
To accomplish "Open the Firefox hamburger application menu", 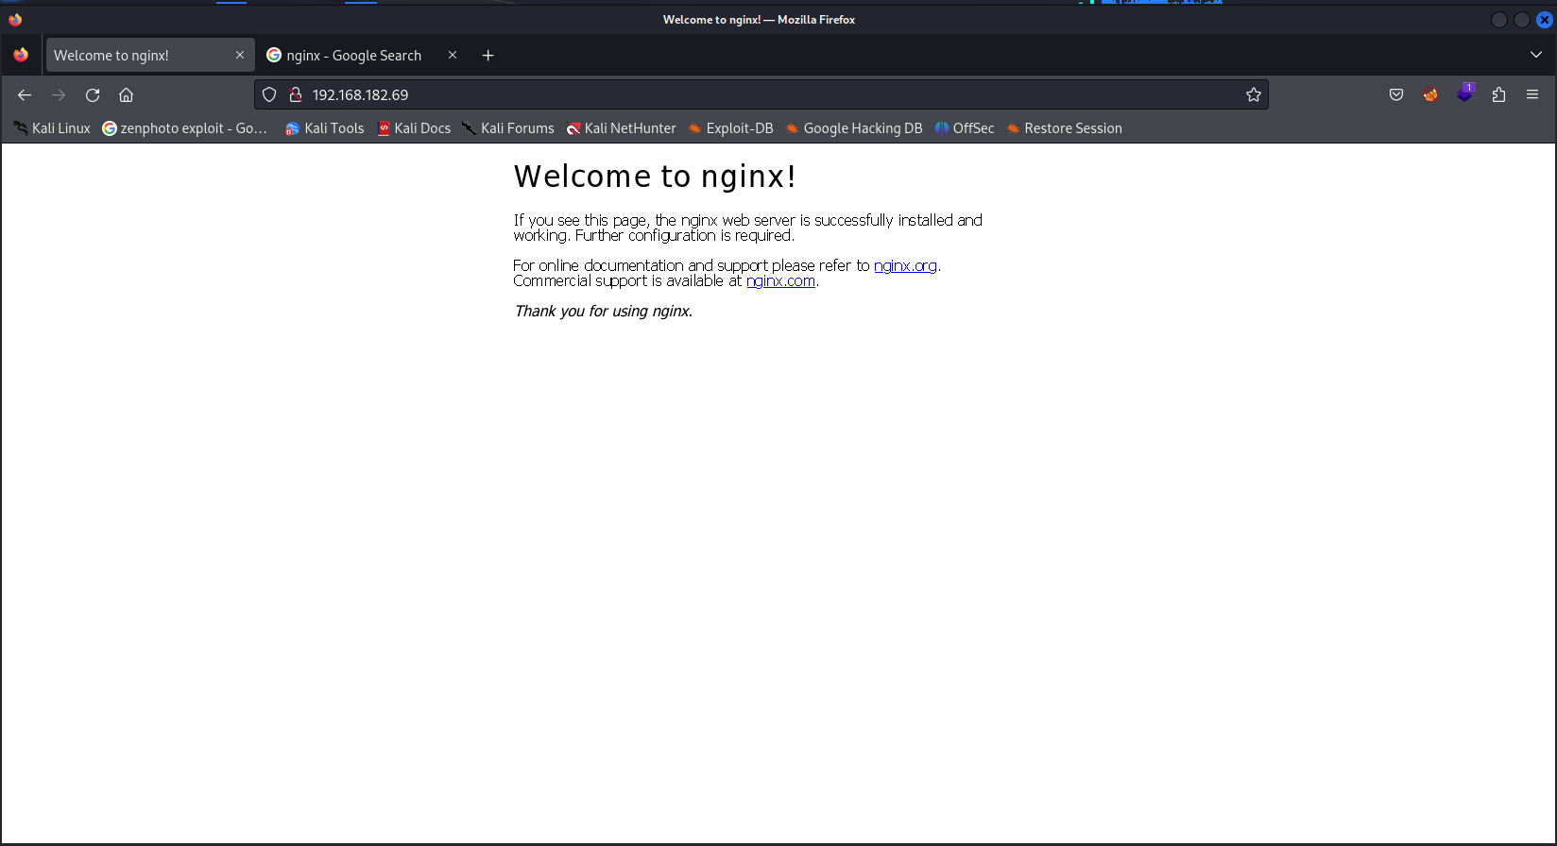I will tap(1532, 94).
